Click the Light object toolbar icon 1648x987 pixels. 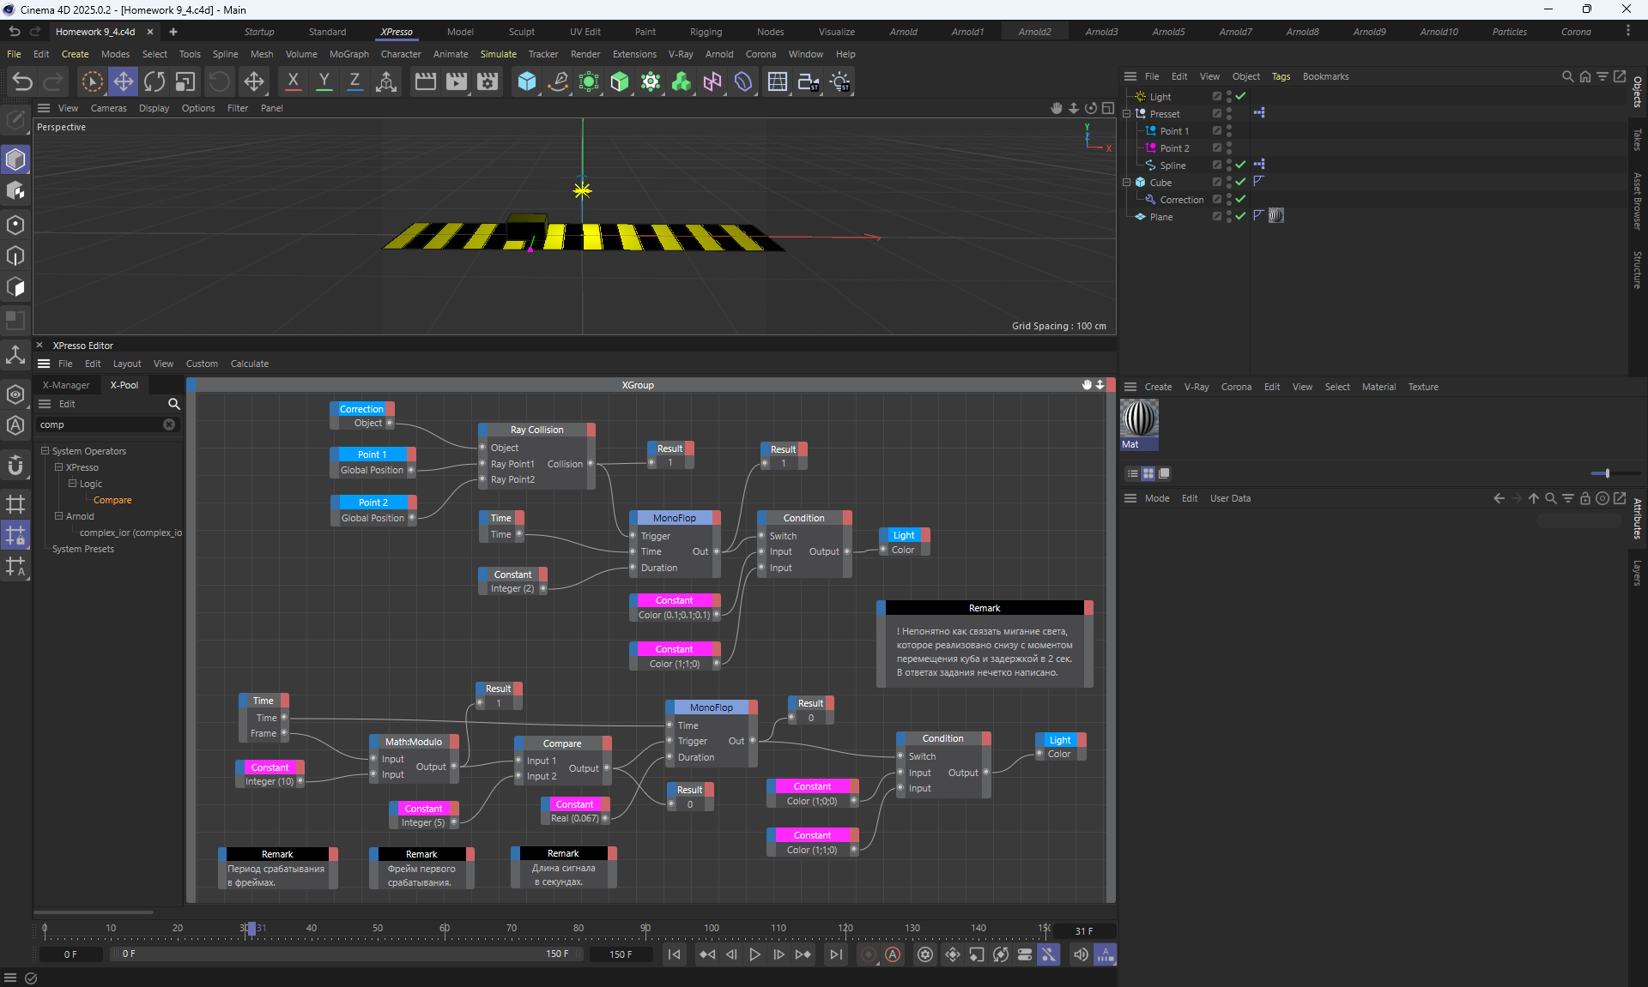click(x=840, y=81)
